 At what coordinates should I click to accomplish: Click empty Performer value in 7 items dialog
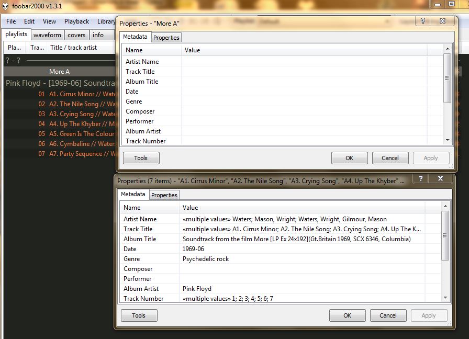pyautogui.click(x=303, y=279)
